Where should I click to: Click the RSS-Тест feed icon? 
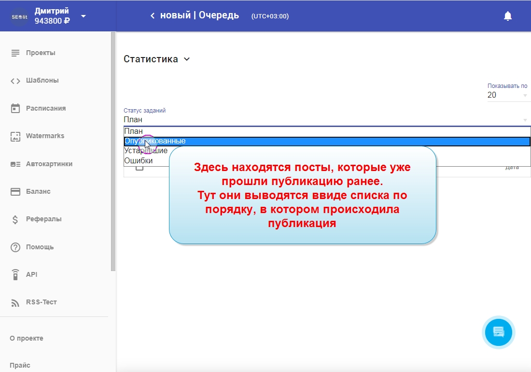pyautogui.click(x=15, y=302)
